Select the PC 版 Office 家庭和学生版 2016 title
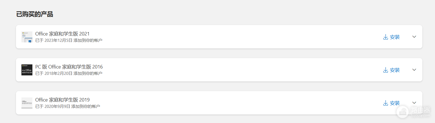Viewport: 435px width, 123px height. (x=69, y=67)
